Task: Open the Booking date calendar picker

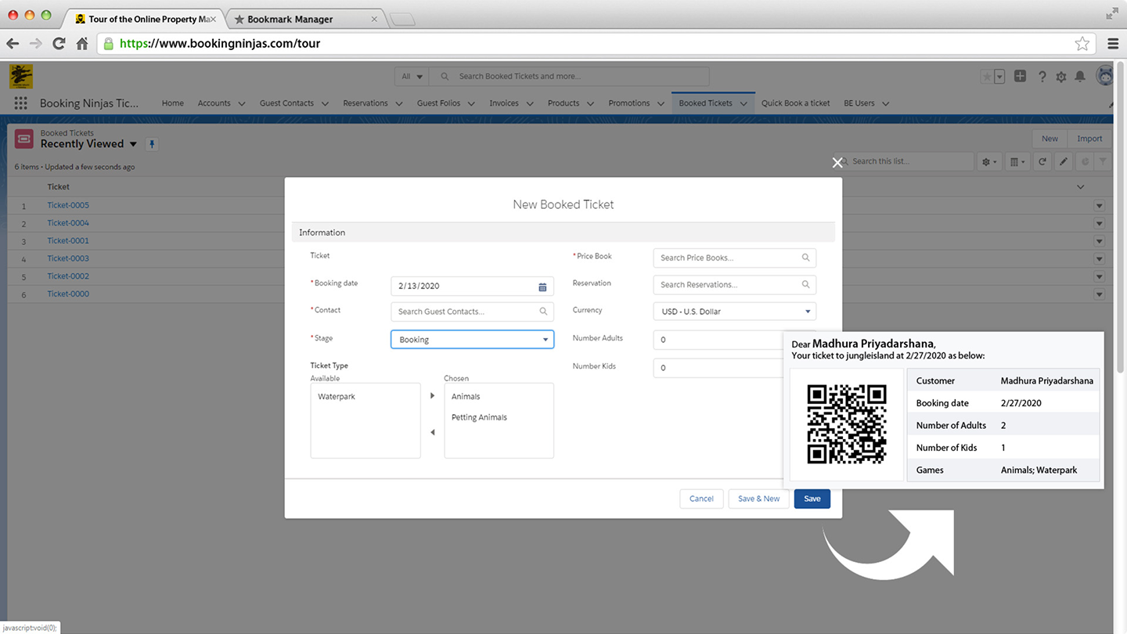Action: [542, 286]
